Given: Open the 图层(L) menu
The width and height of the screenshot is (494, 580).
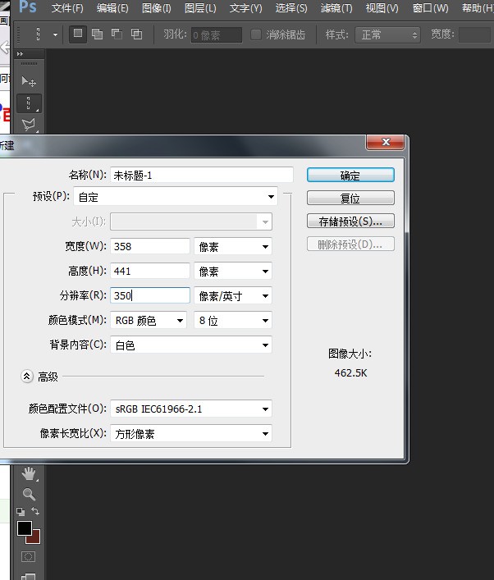Looking at the screenshot, I should point(200,8).
